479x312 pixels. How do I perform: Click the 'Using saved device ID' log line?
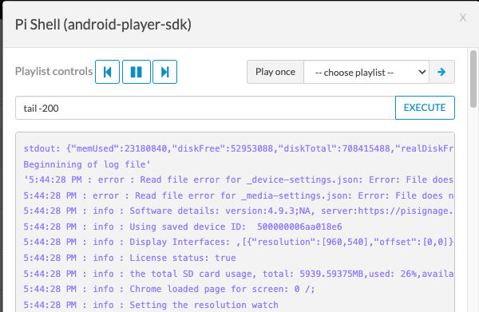(x=183, y=227)
